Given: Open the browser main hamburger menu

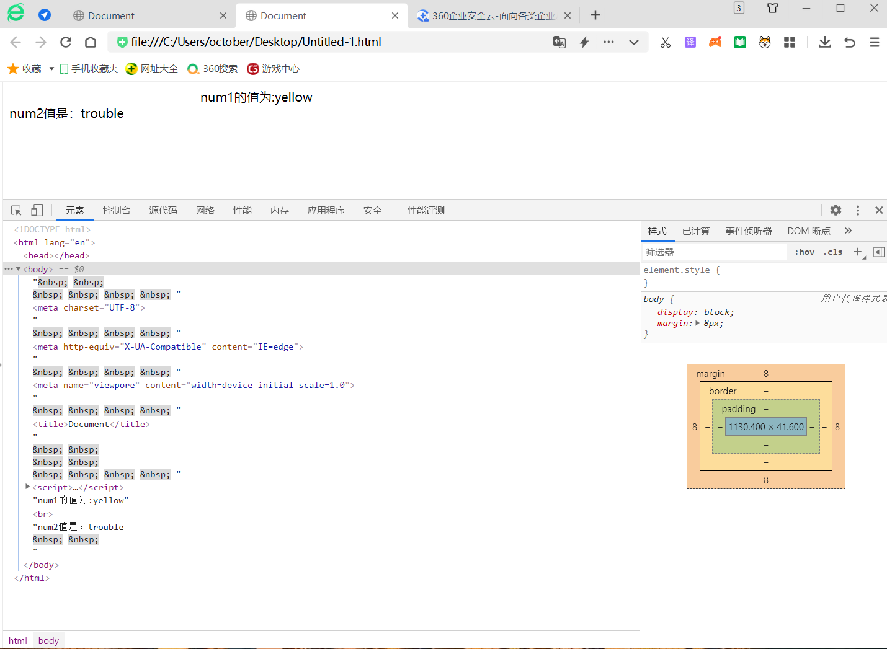Looking at the screenshot, I should [x=875, y=42].
